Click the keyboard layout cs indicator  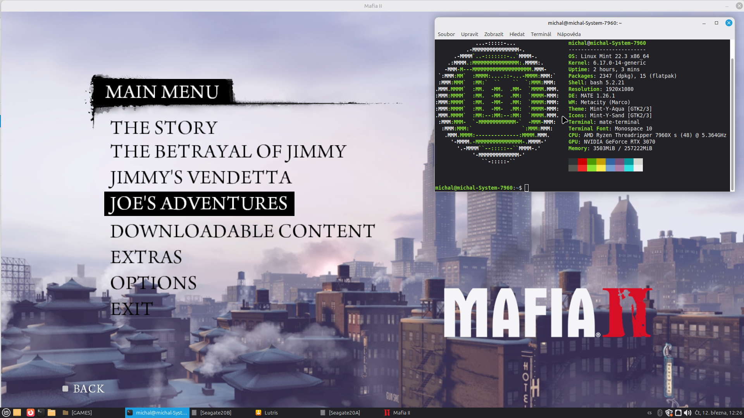coord(649,413)
